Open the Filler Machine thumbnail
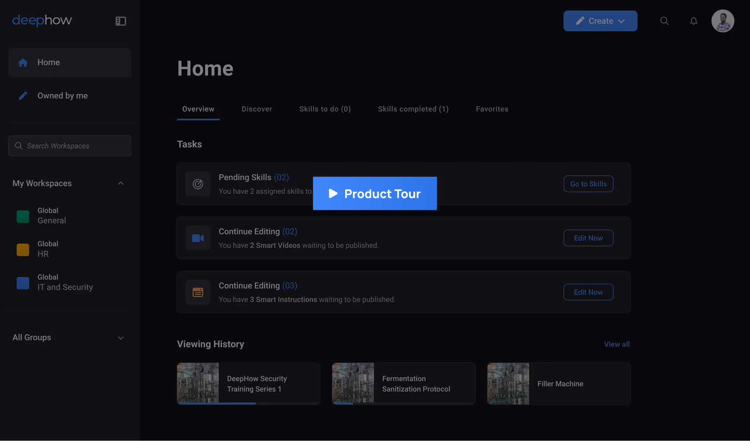The width and height of the screenshot is (750, 441). (508, 383)
